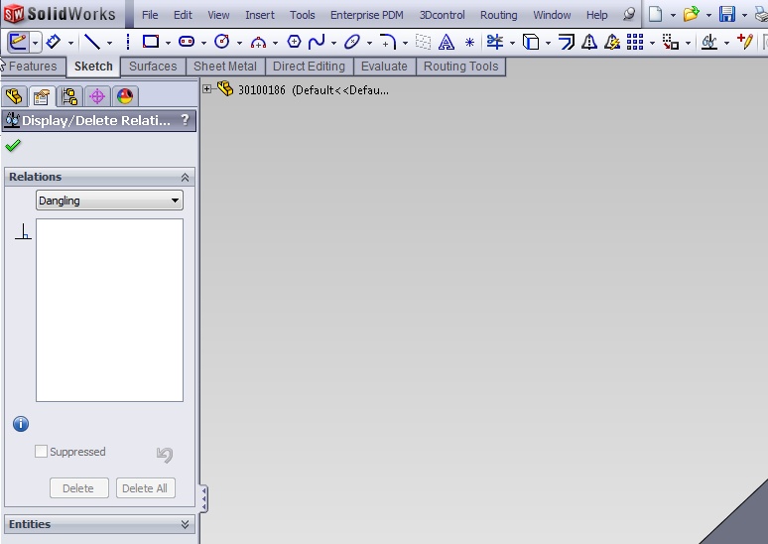768x544 pixels.
Task: Switch to the Surfaces tab
Action: (x=153, y=67)
